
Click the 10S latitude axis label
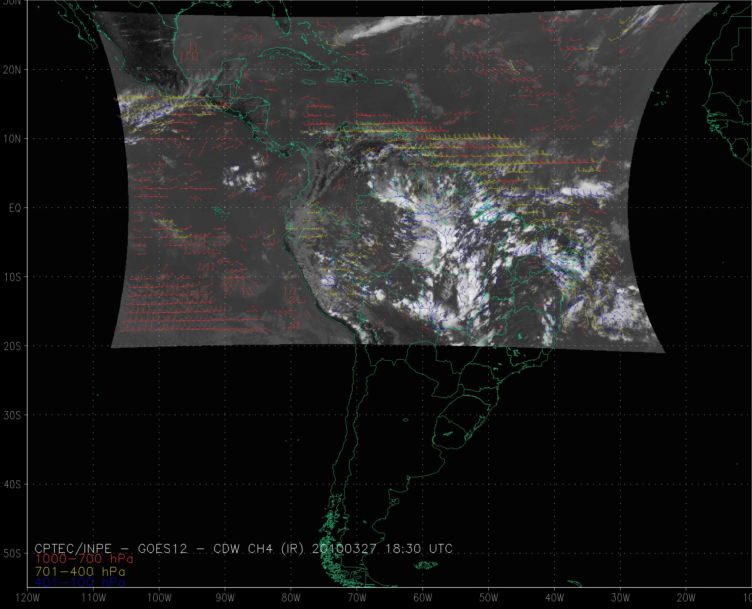[x=12, y=277]
